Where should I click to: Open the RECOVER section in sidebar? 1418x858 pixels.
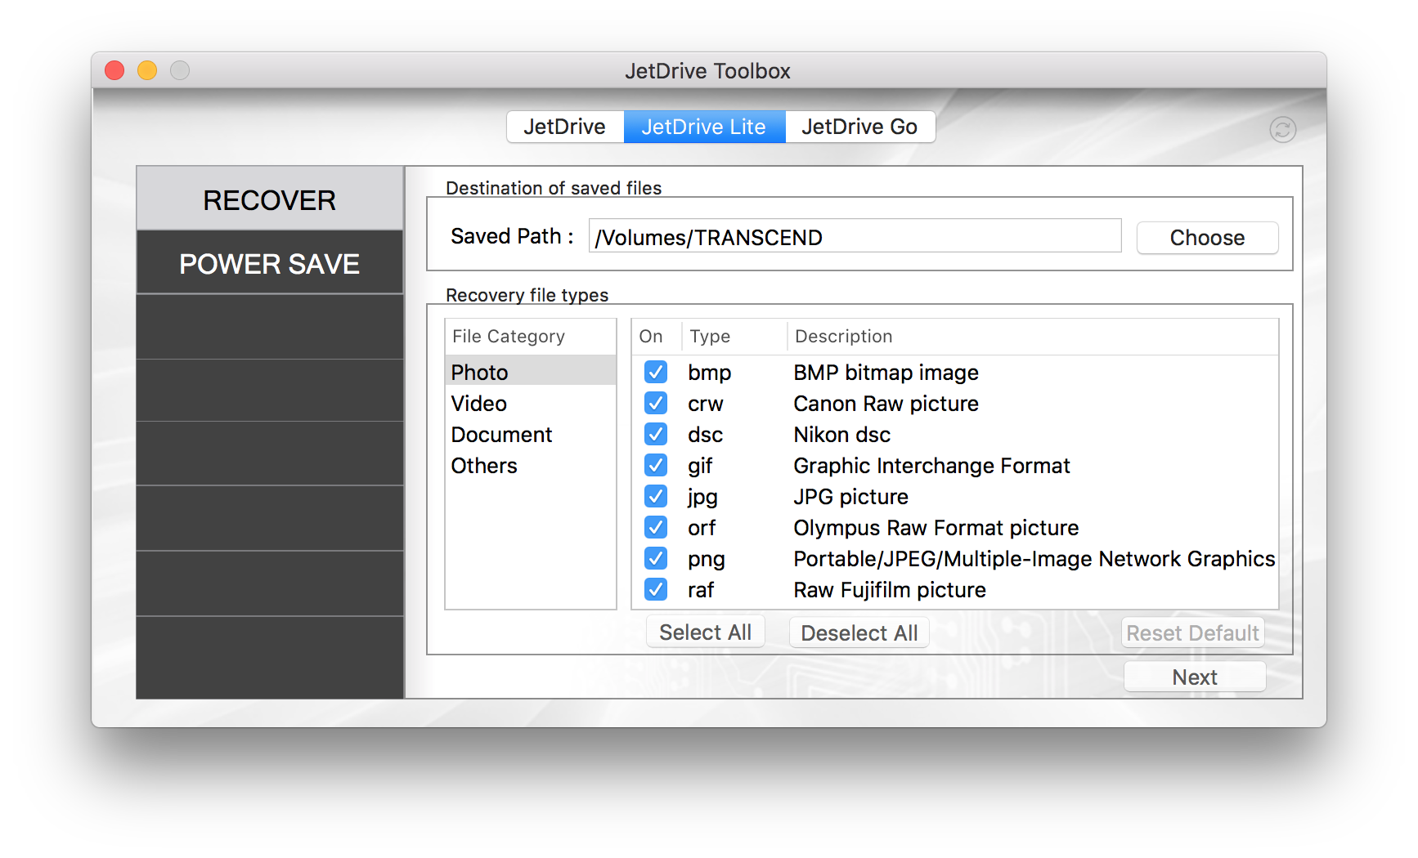click(x=270, y=199)
